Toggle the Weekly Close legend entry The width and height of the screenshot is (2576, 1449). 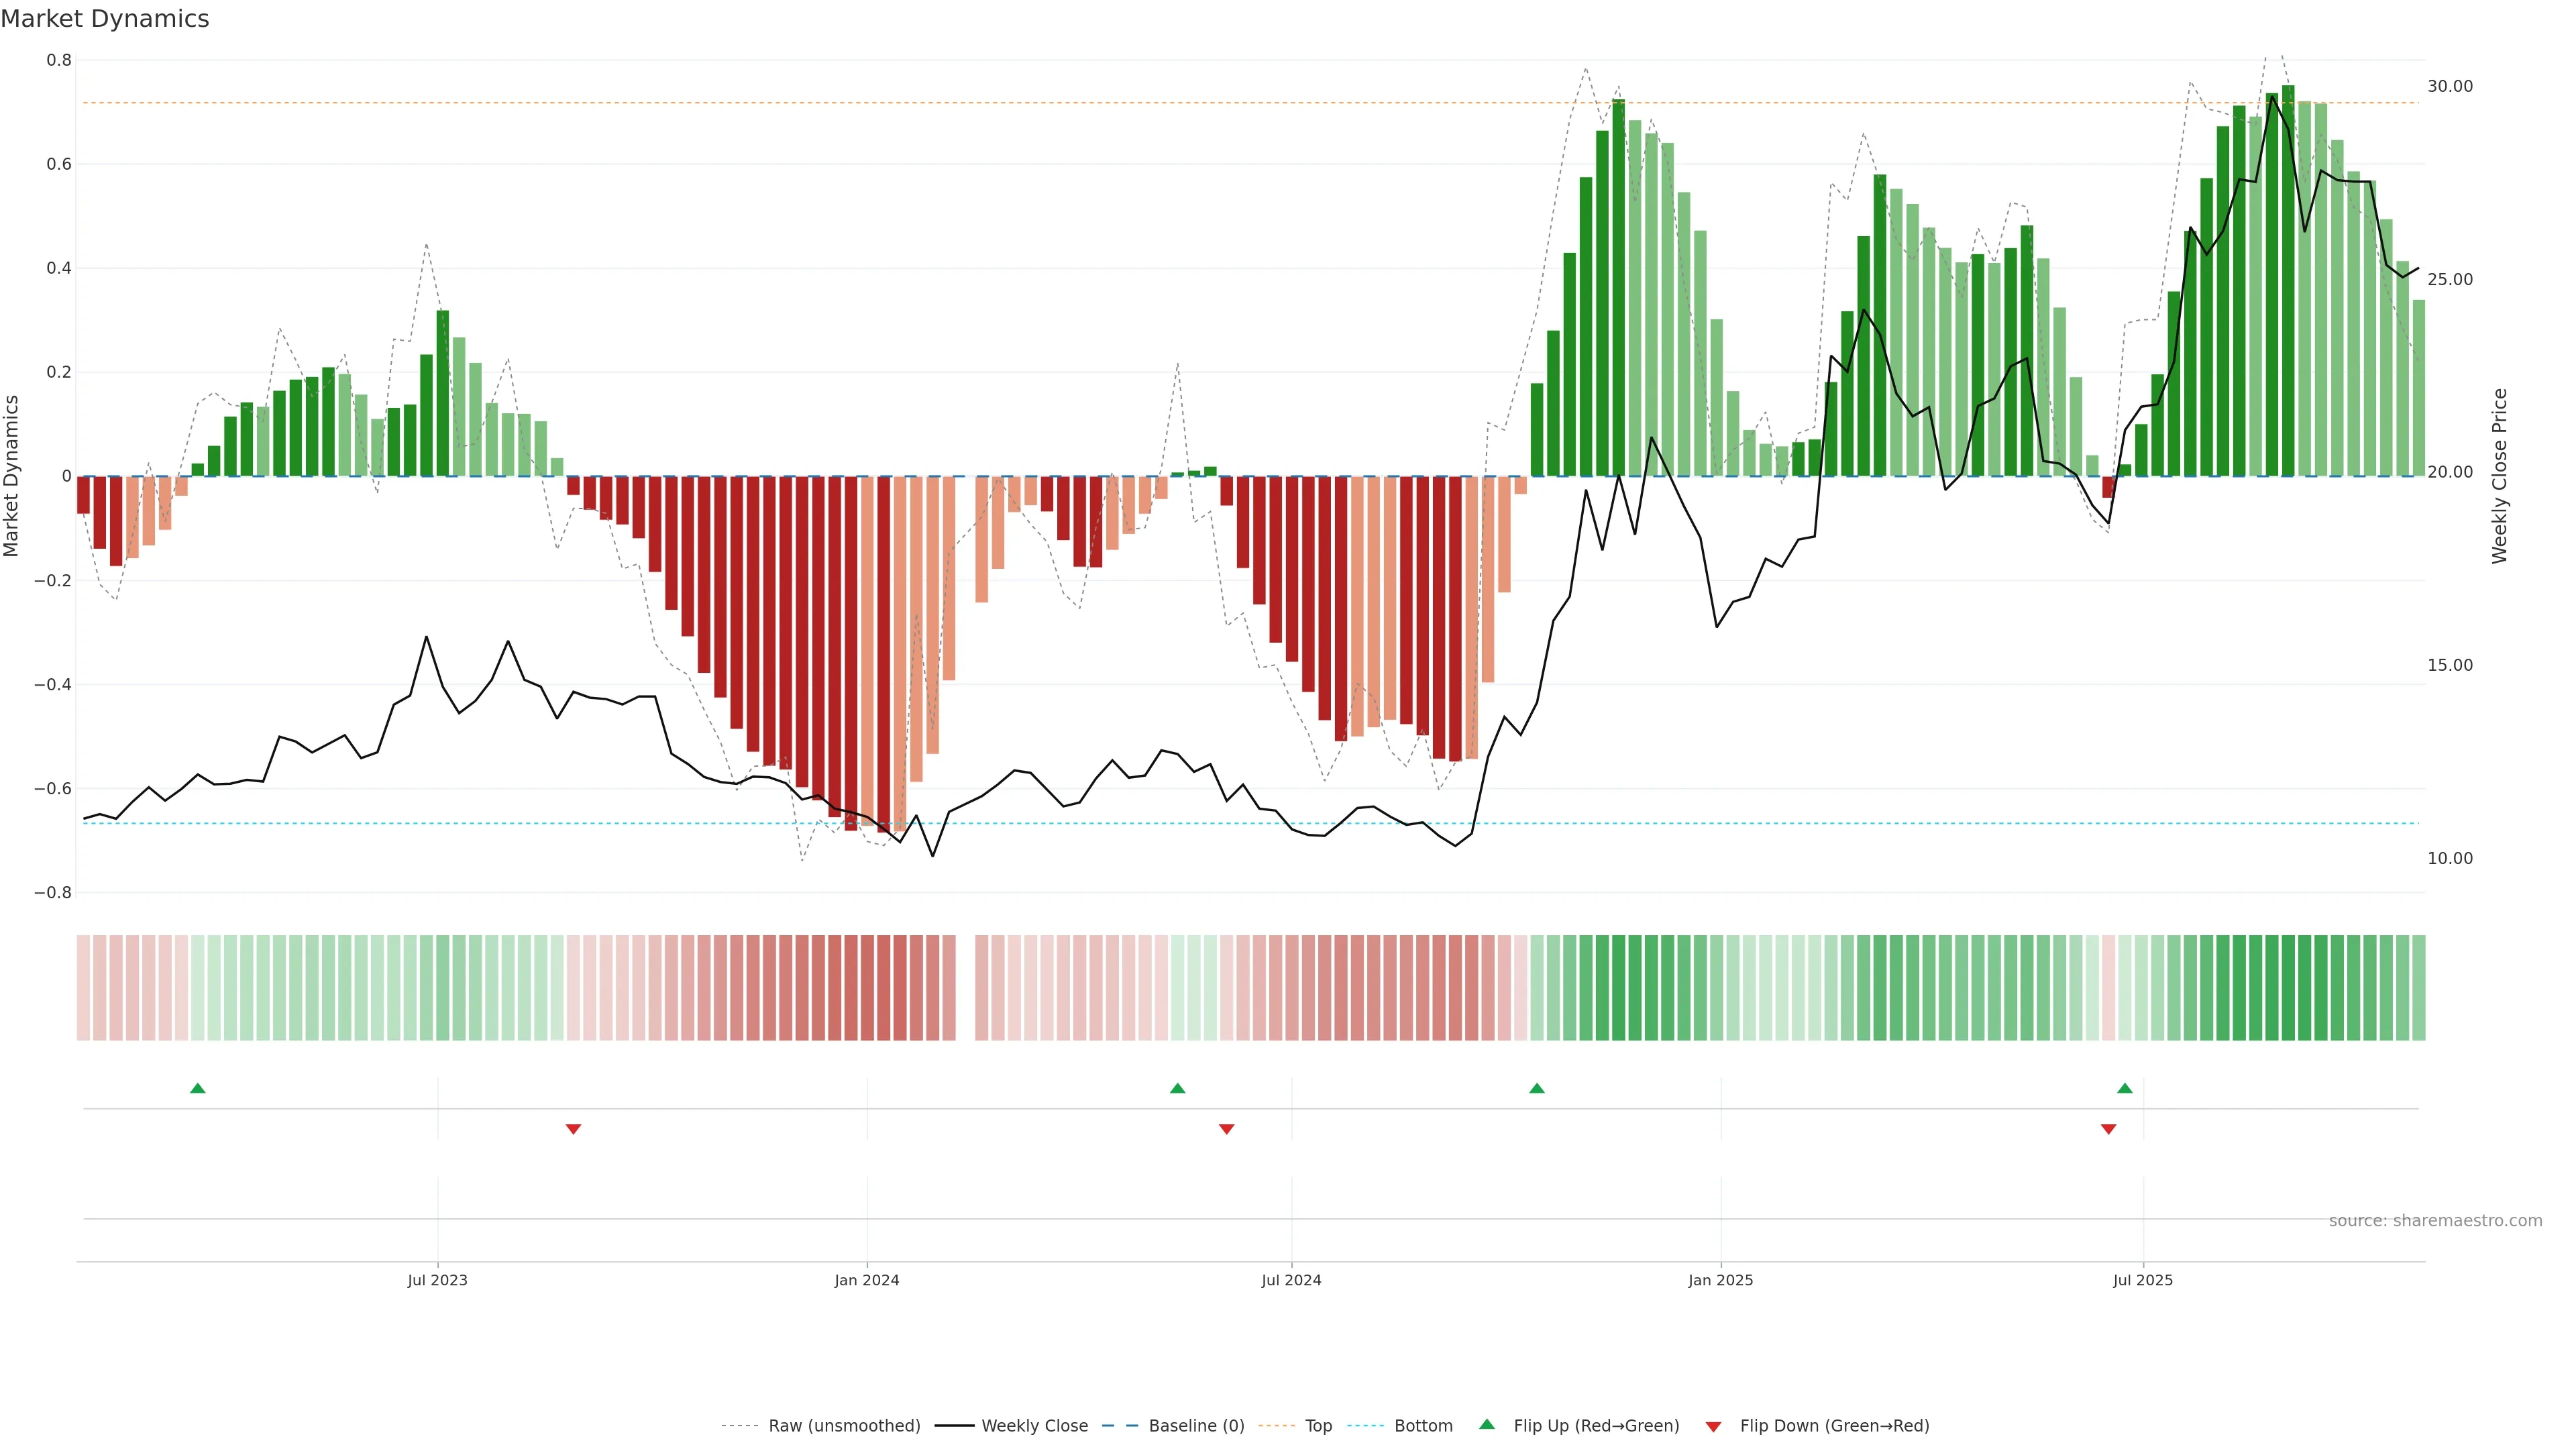[x=1034, y=1426]
